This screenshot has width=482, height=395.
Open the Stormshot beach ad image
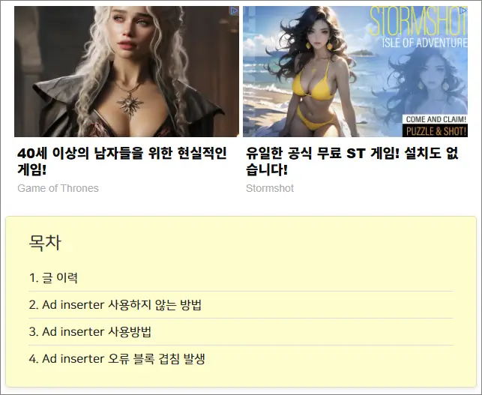355,72
